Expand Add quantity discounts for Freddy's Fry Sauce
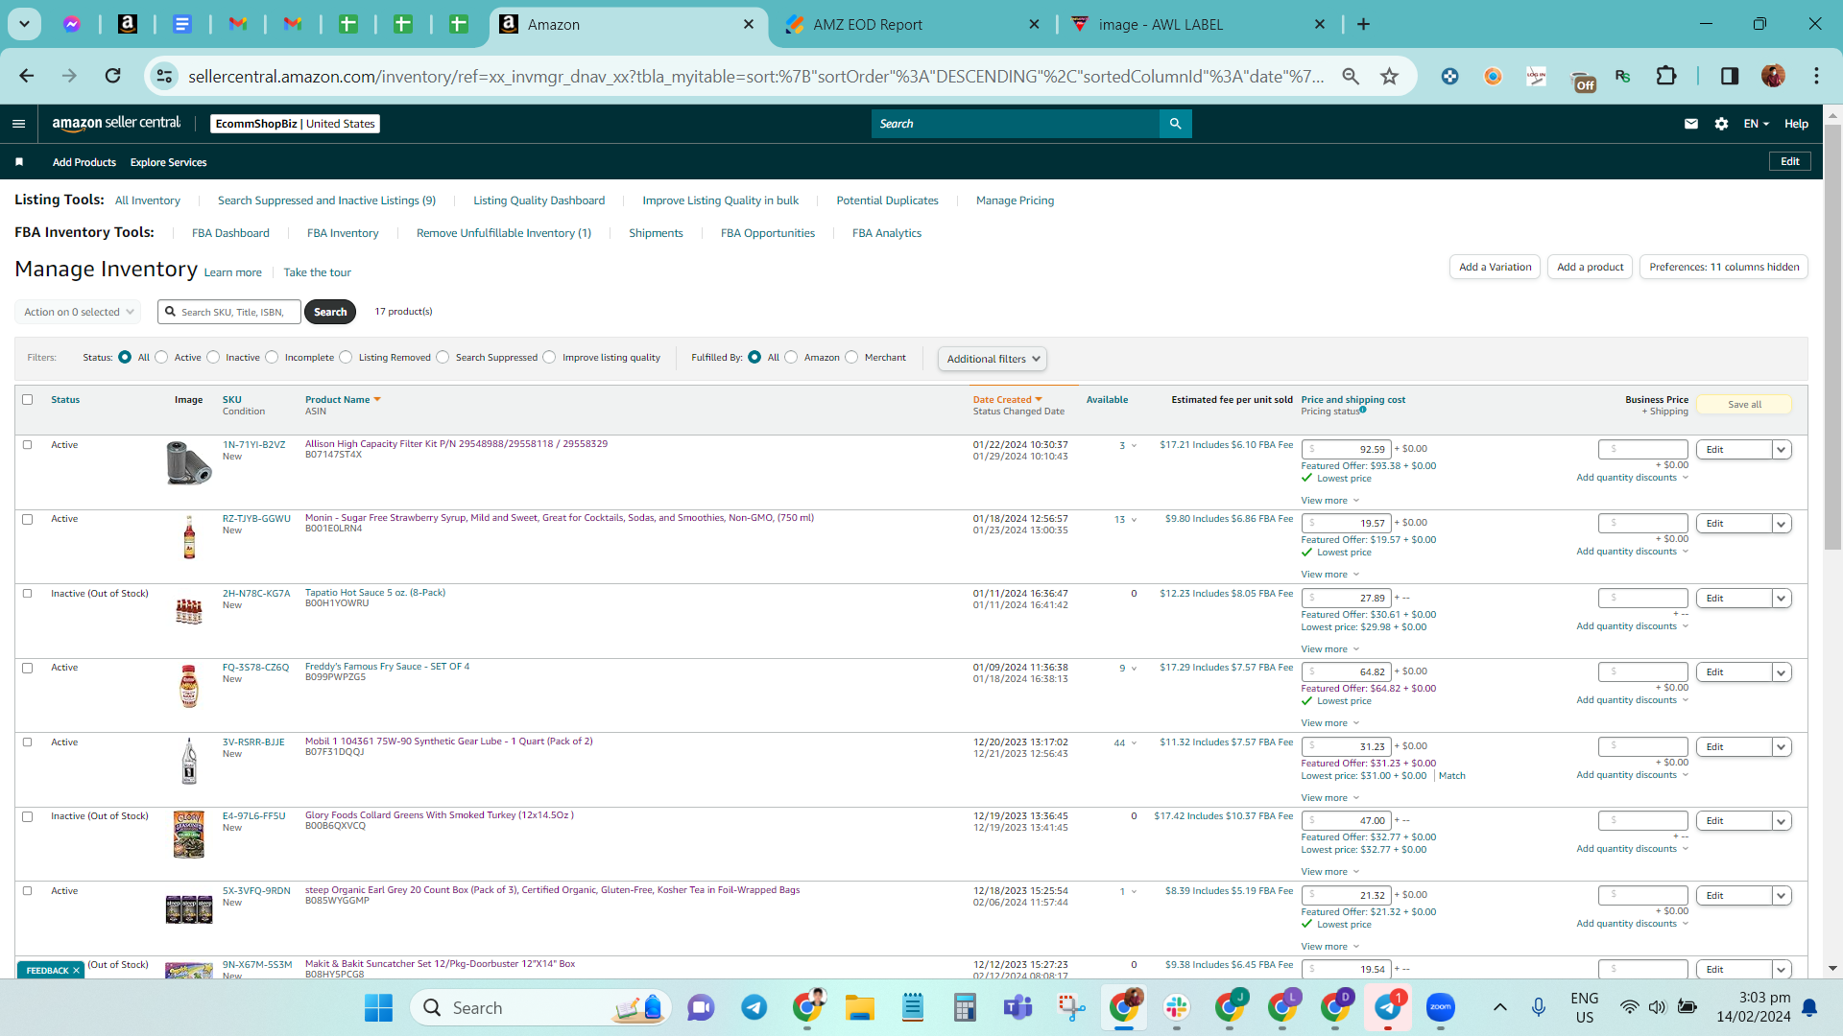 tap(1632, 700)
